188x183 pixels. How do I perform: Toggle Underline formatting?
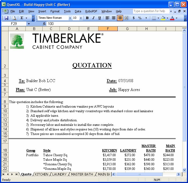99,18
